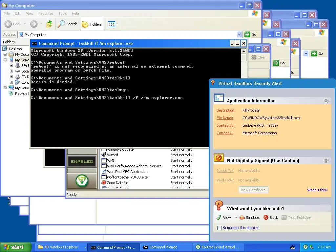This screenshot has height=252, width=336.
Task: Click the View Certificate button
Action: click(253, 190)
